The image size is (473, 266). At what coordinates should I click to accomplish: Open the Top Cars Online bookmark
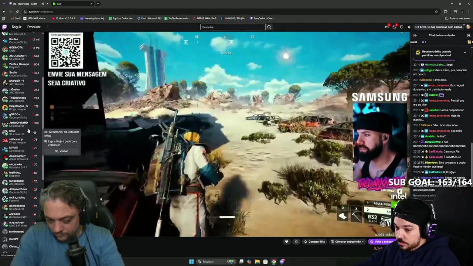[121, 18]
